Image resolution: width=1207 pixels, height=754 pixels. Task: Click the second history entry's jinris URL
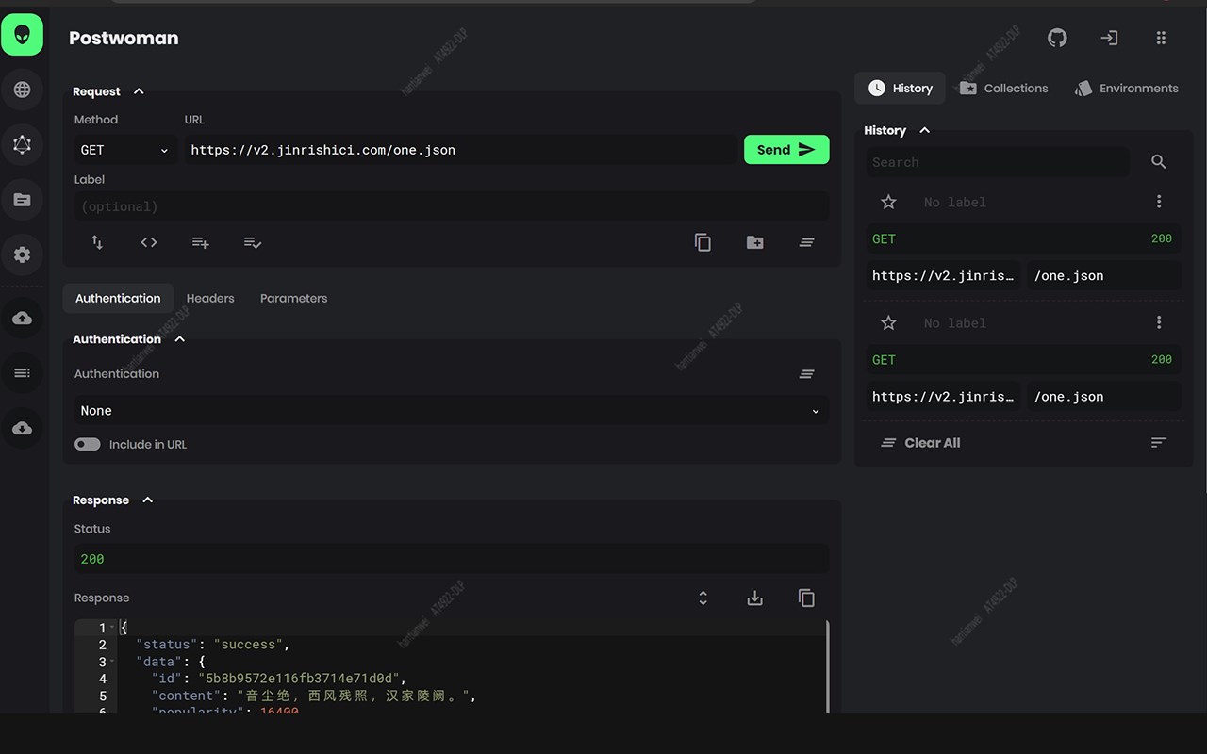tap(943, 397)
